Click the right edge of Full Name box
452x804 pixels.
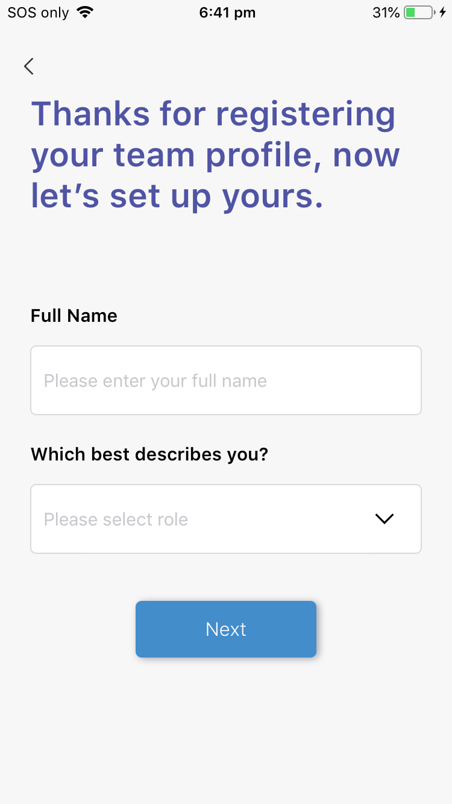point(416,380)
